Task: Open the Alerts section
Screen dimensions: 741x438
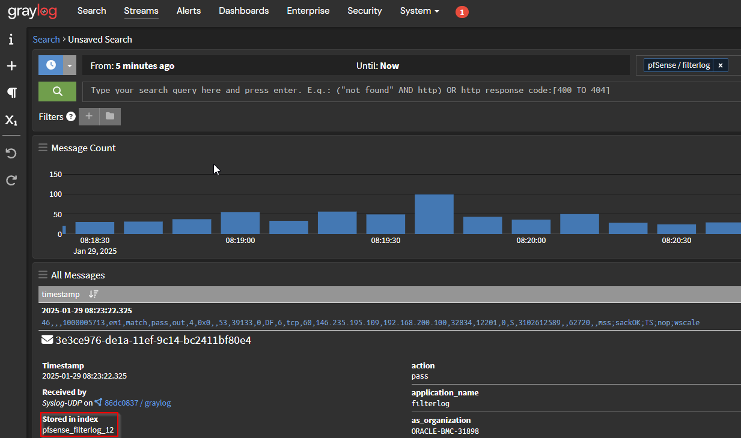Action: pyautogui.click(x=188, y=11)
